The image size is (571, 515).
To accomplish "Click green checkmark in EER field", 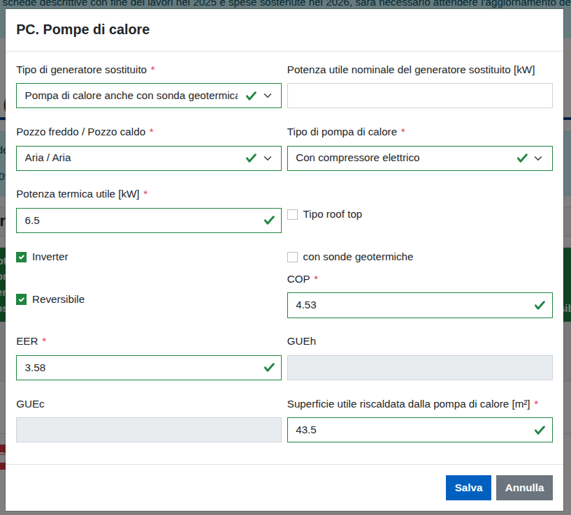I will 269,368.
